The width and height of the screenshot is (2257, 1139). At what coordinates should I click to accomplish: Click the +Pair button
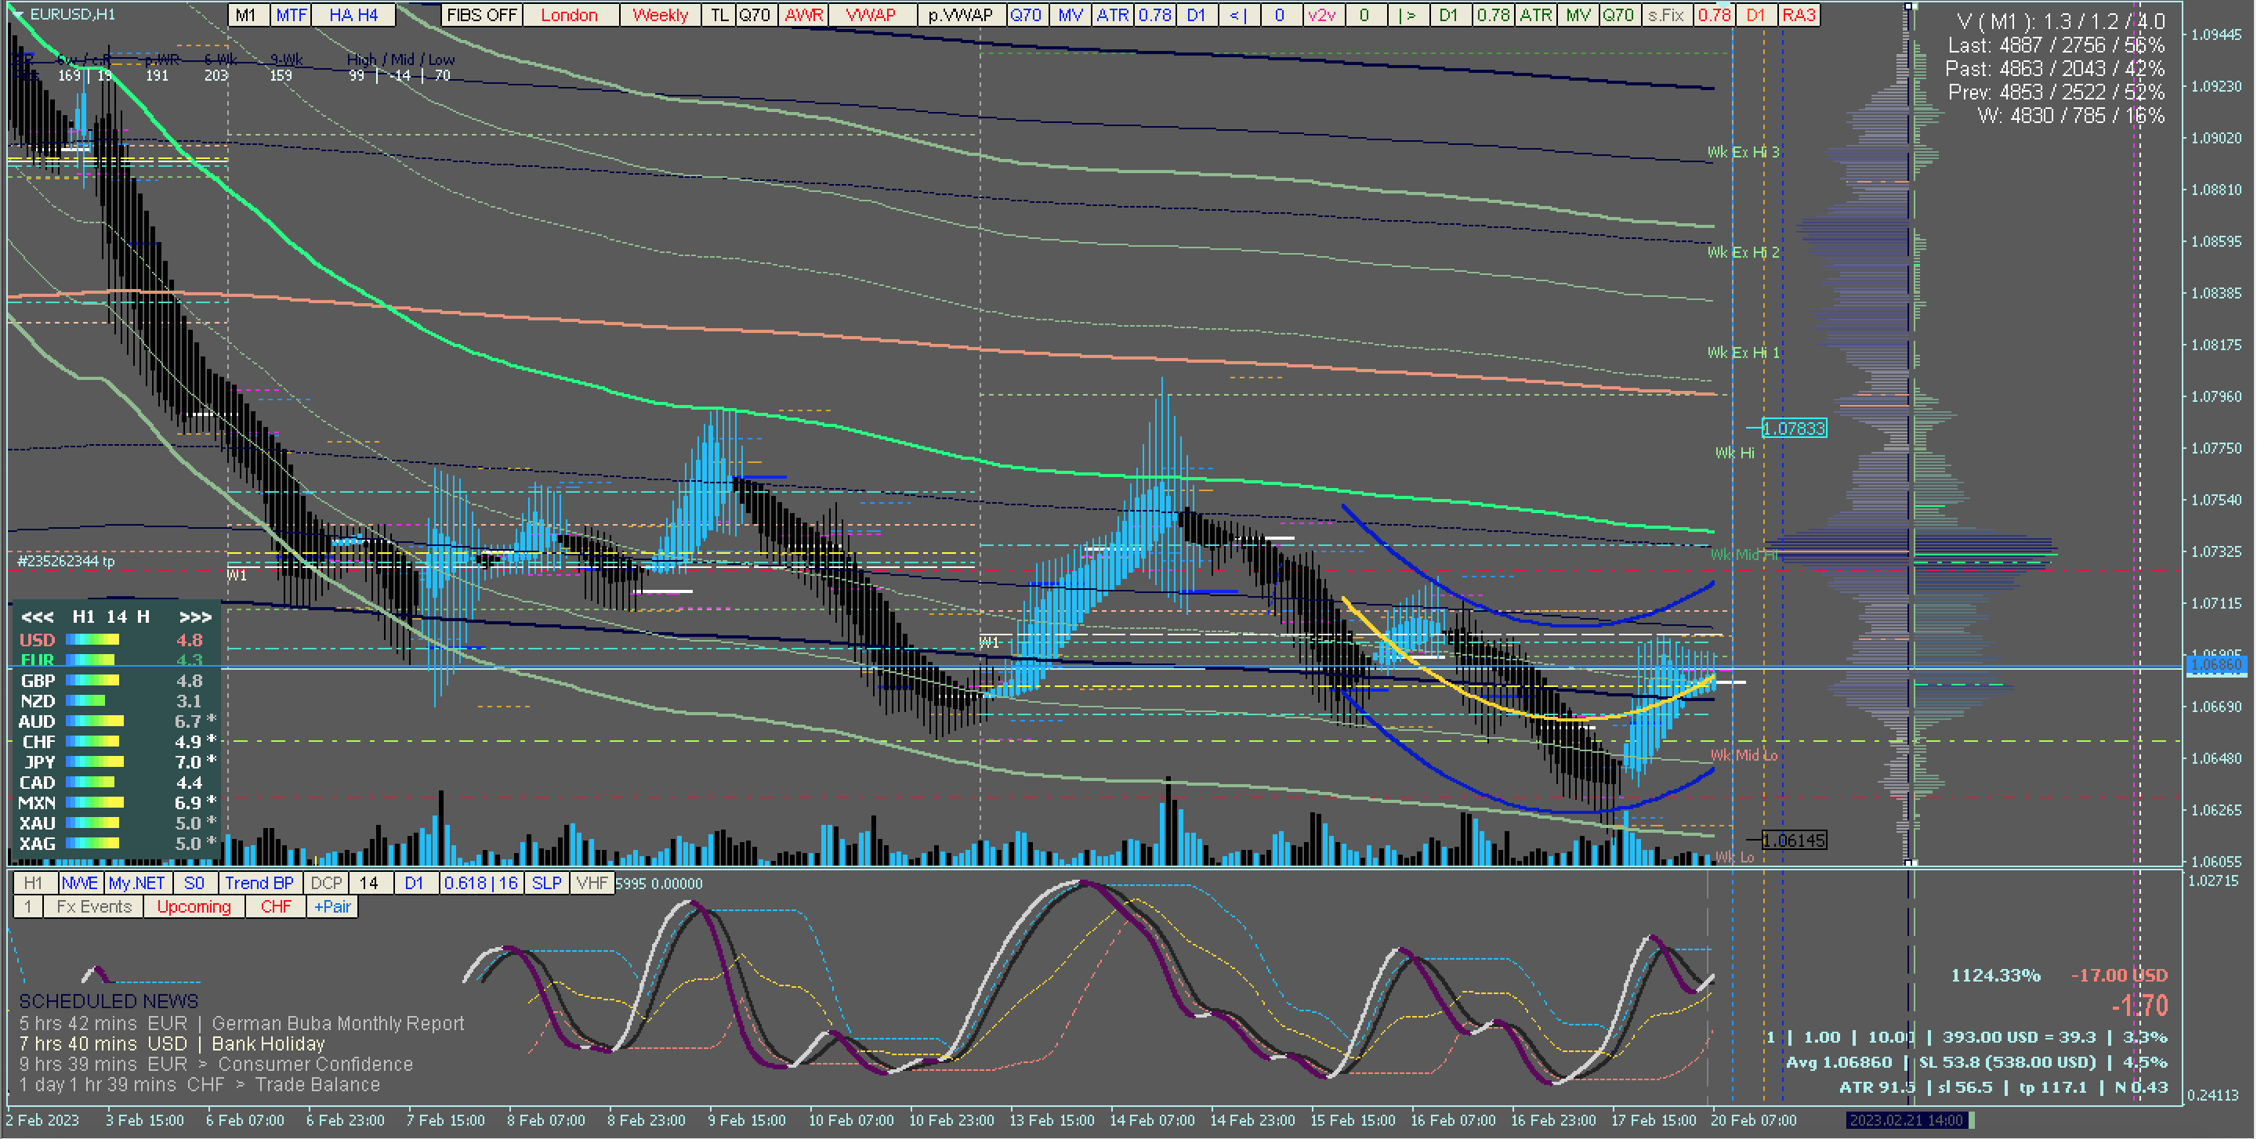[332, 907]
